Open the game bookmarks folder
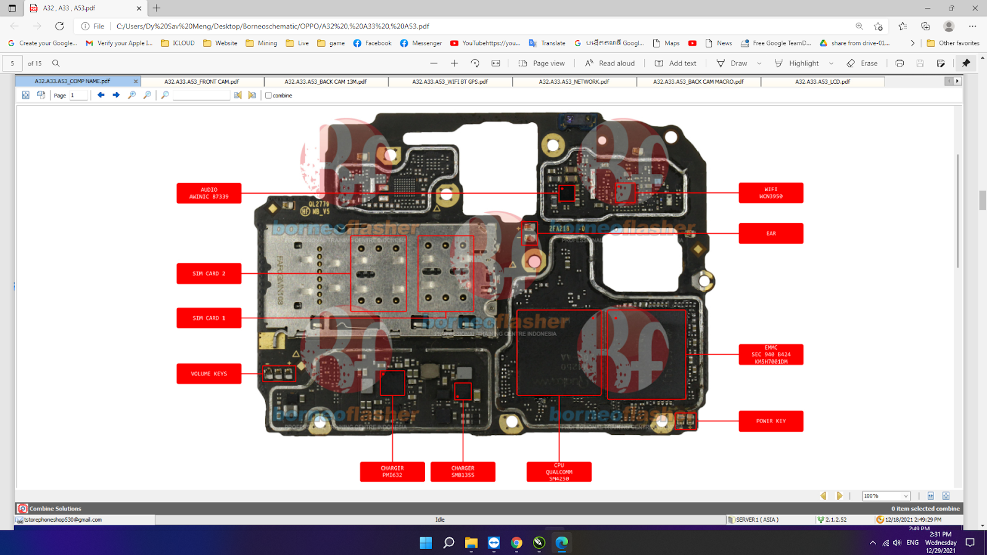 331,43
